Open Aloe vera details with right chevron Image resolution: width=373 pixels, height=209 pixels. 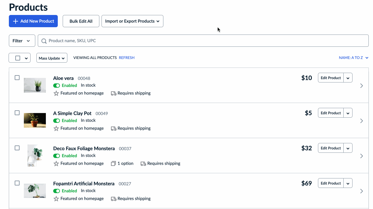(x=361, y=86)
